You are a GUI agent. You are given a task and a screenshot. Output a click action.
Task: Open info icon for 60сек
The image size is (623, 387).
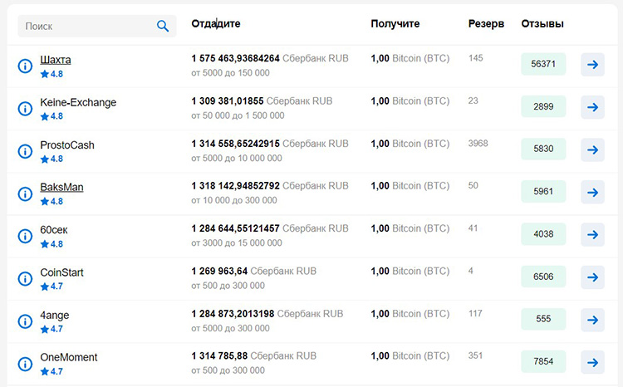click(25, 236)
